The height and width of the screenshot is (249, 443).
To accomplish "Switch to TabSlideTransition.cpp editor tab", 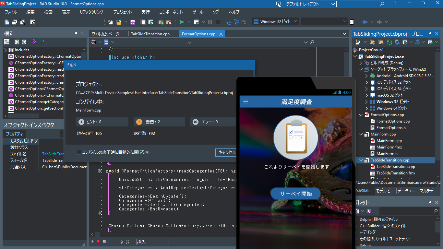I will (x=150, y=34).
